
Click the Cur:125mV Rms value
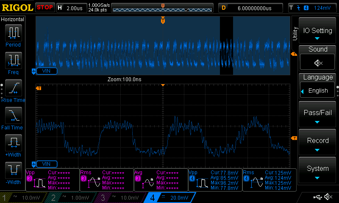[x=278, y=173]
